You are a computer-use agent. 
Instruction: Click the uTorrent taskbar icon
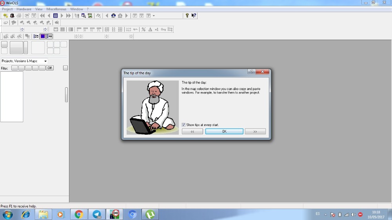(x=150, y=215)
